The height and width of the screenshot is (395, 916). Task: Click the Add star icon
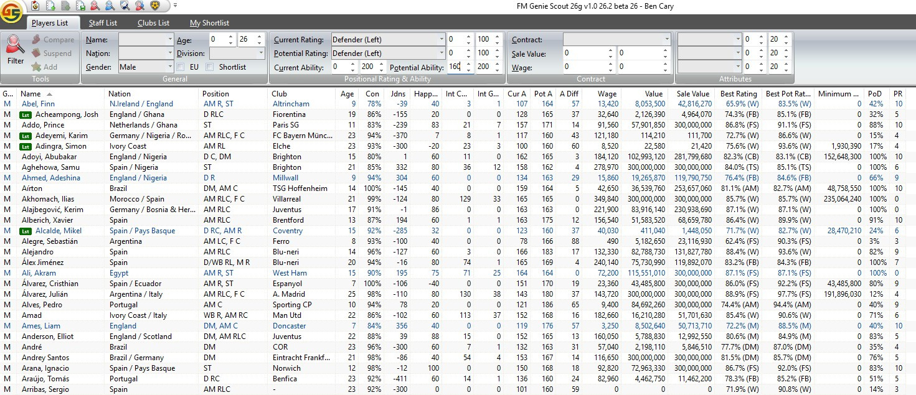click(36, 67)
